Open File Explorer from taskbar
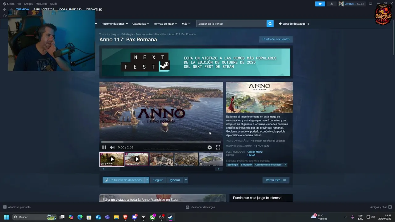 [116, 217]
